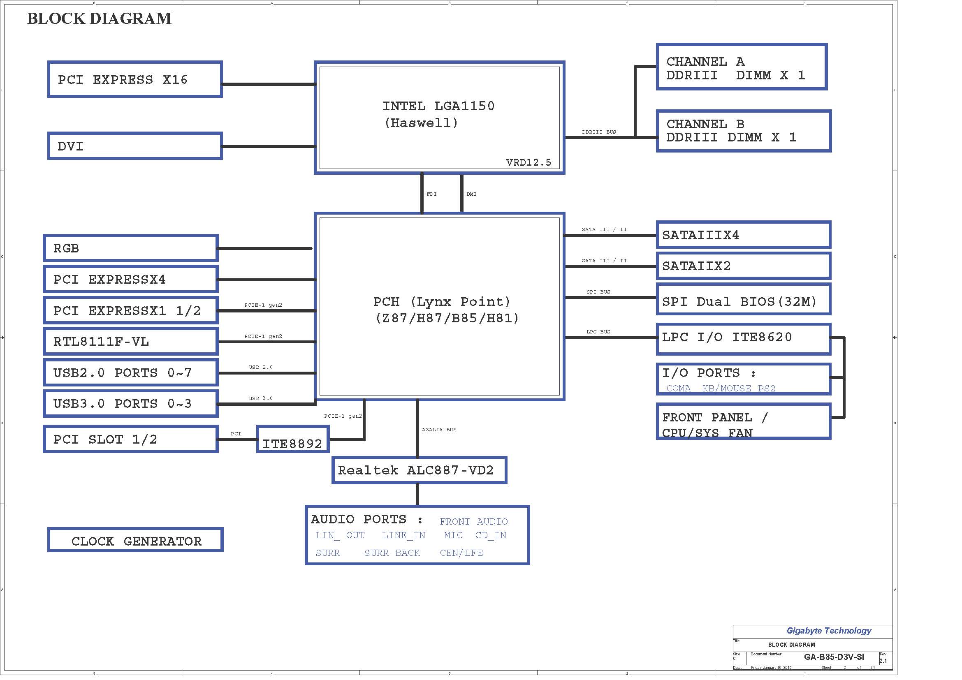Click CHANNEL A DDRIII DIMM block
The width and height of the screenshot is (962, 680).
(741, 67)
